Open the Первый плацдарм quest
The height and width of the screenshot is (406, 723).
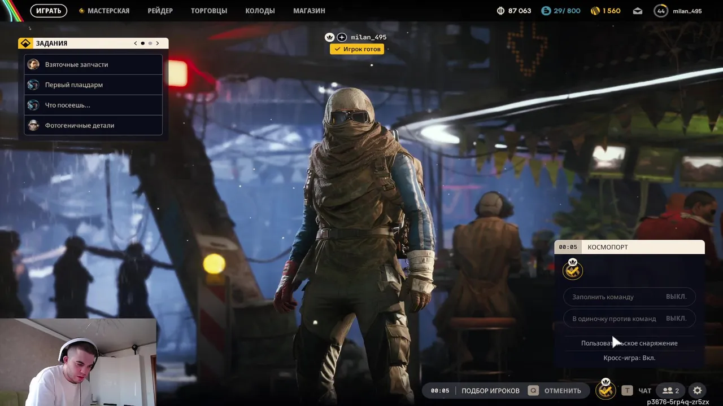[93, 85]
